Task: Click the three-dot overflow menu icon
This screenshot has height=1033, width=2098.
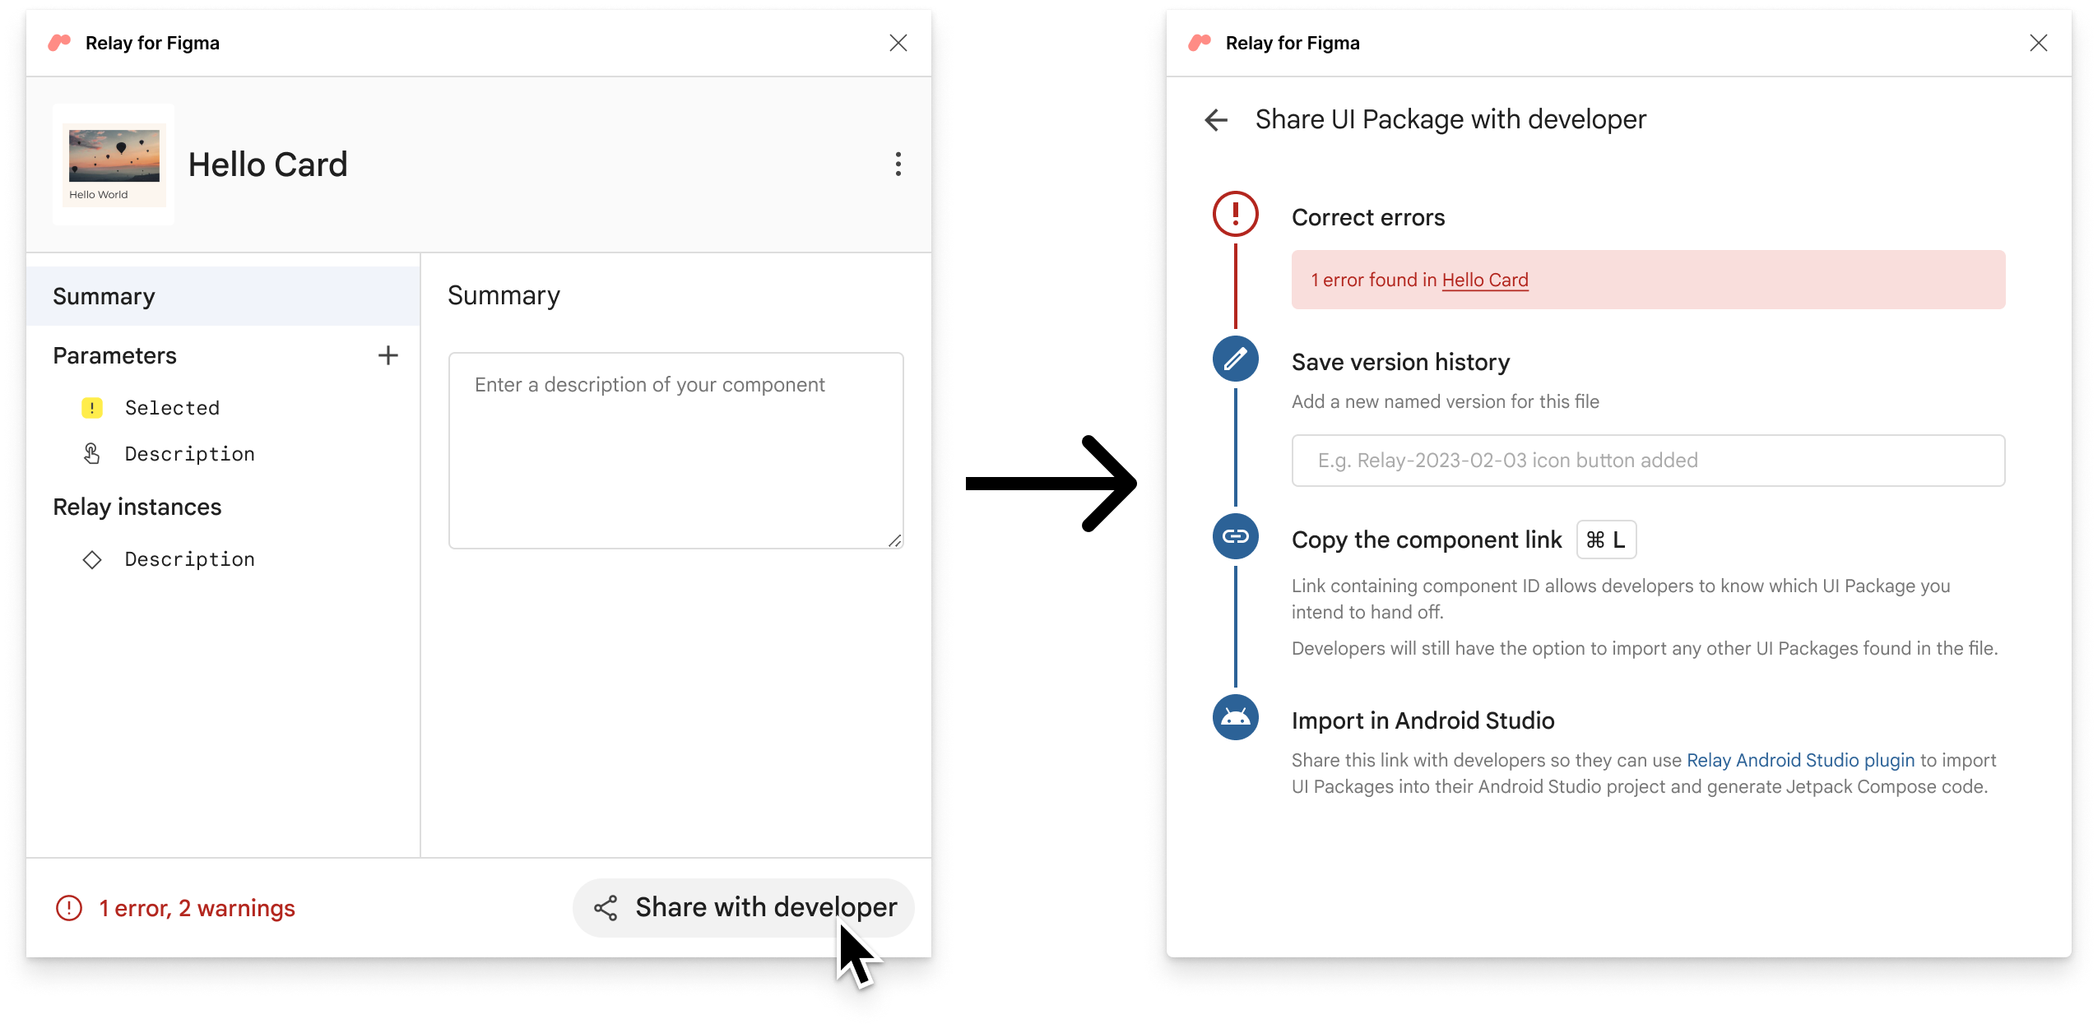Action: (898, 164)
